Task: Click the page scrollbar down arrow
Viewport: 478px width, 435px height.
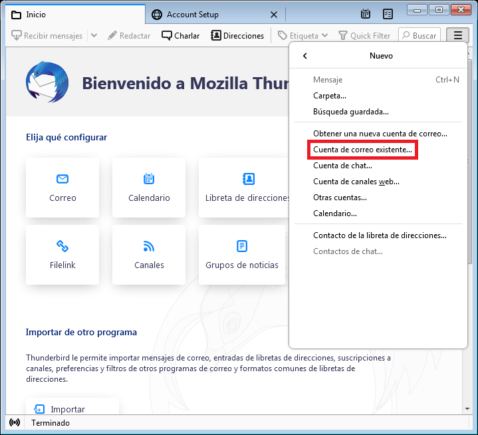Action: pos(467,409)
